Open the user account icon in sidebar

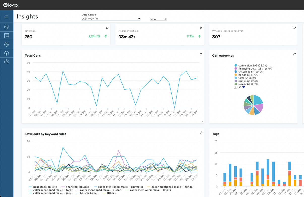tap(7, 62)
